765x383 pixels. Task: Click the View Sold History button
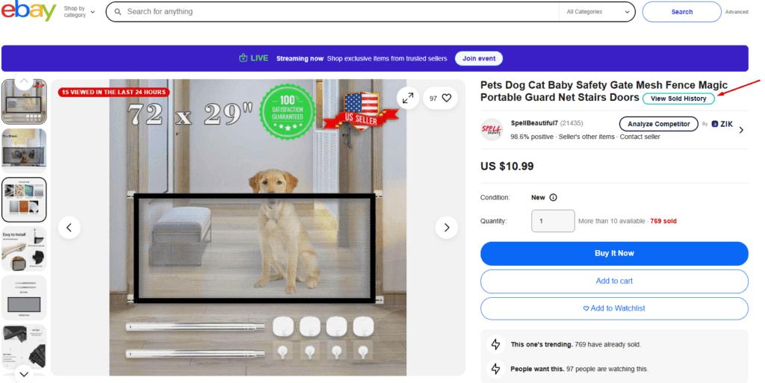[678, 99]
